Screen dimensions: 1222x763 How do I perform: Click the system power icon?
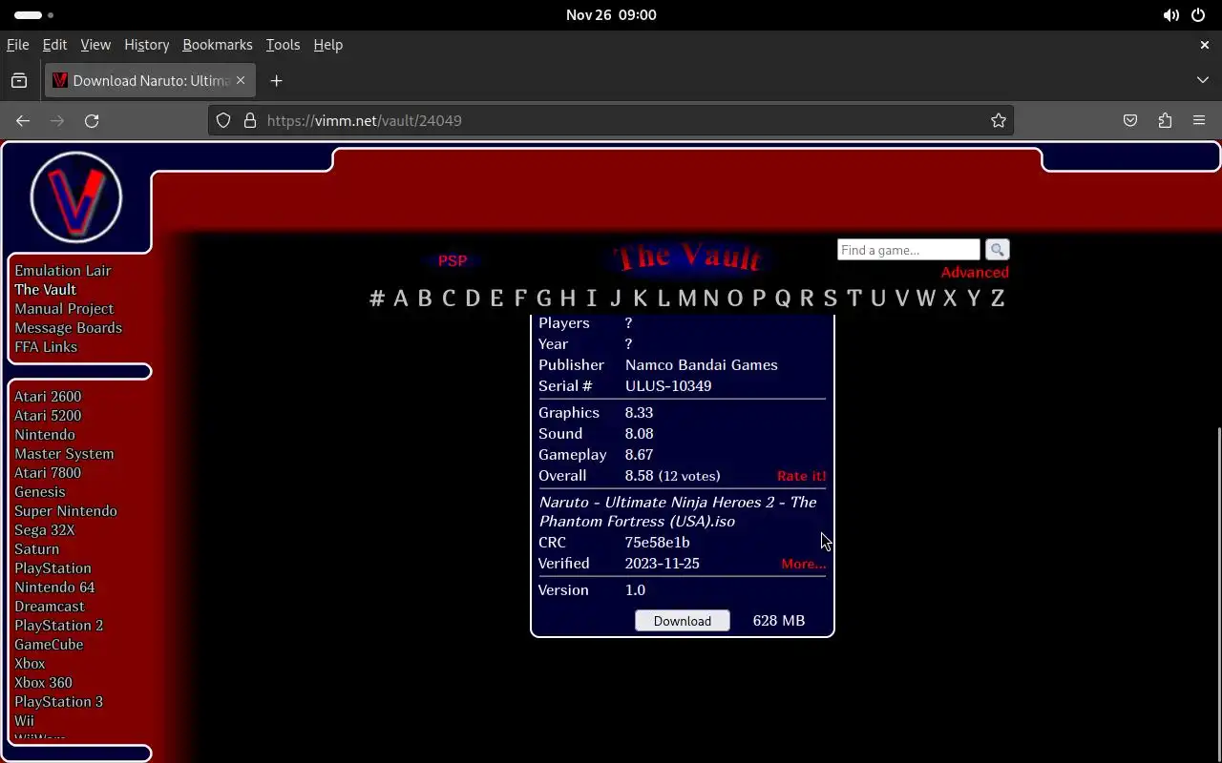click(1198, 15)
